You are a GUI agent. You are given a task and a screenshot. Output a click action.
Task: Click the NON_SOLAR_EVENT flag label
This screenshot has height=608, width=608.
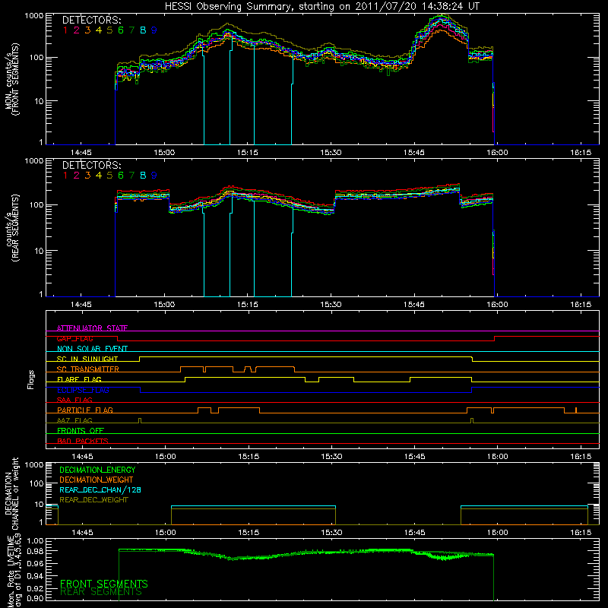(92, 349)
